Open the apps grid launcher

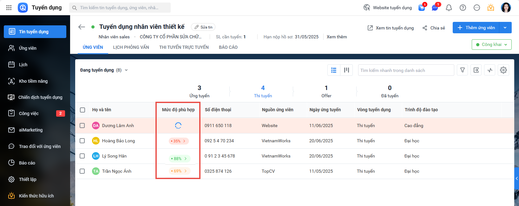9,8
